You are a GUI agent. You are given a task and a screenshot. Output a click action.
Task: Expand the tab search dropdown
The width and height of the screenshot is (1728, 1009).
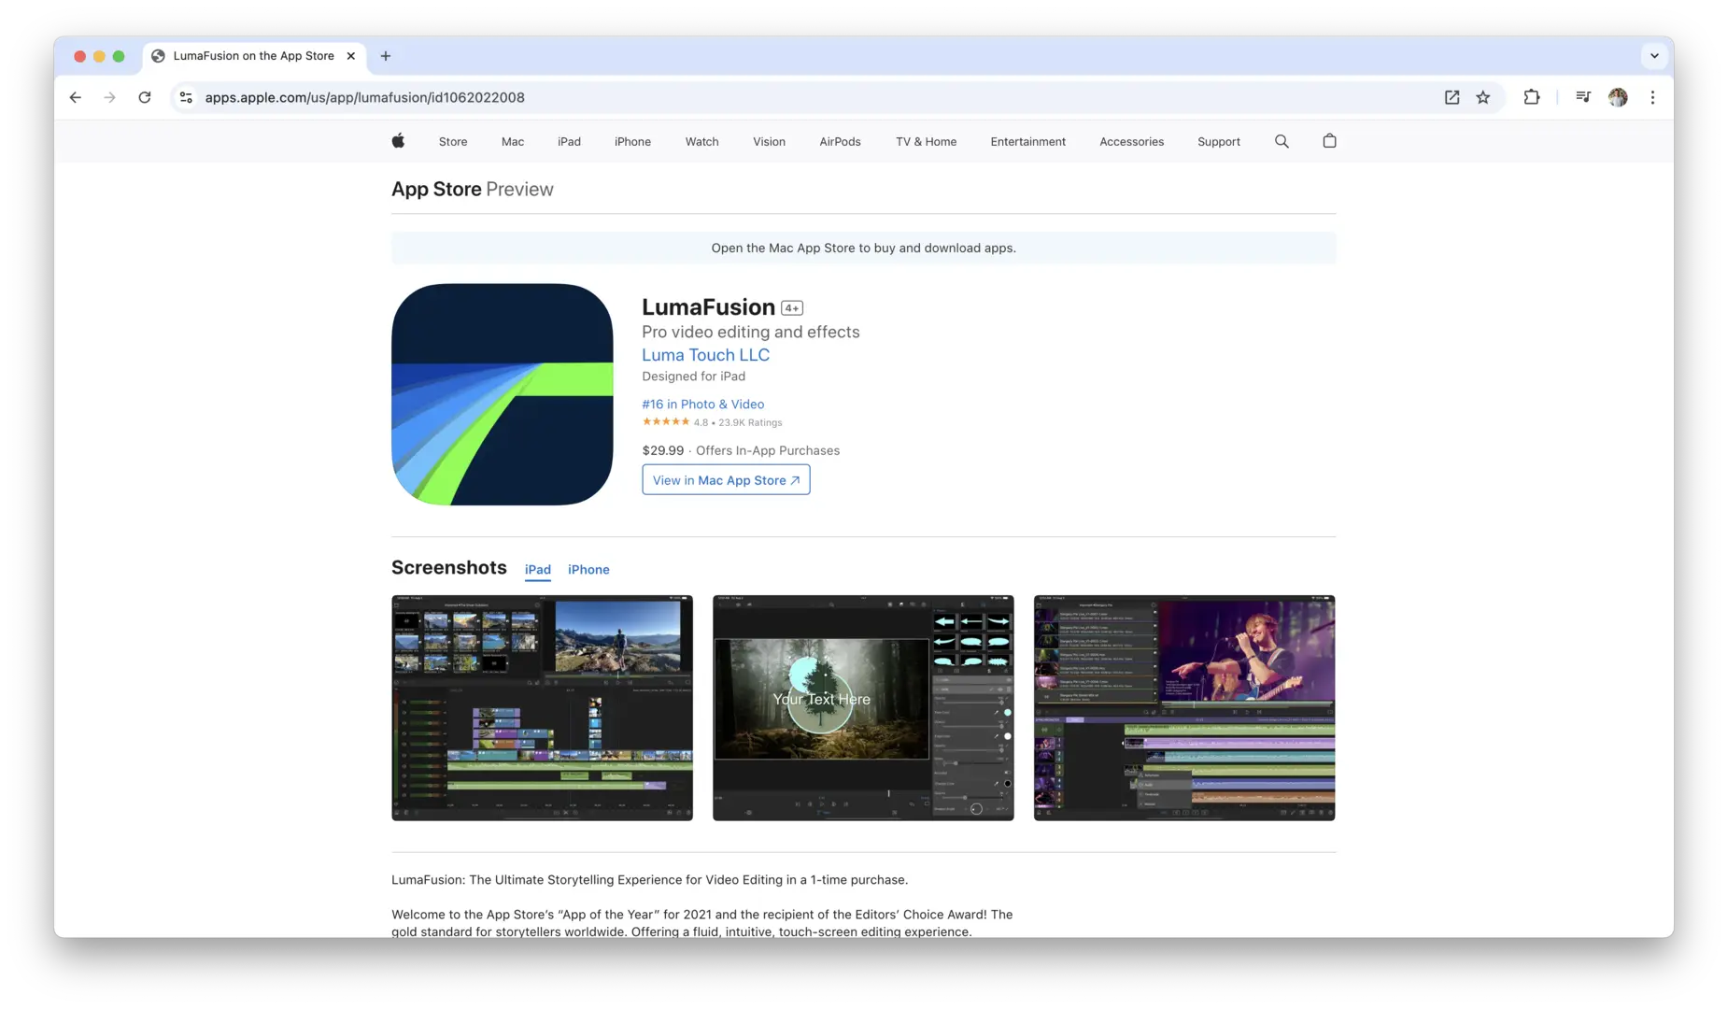(x=1654, y=56)
